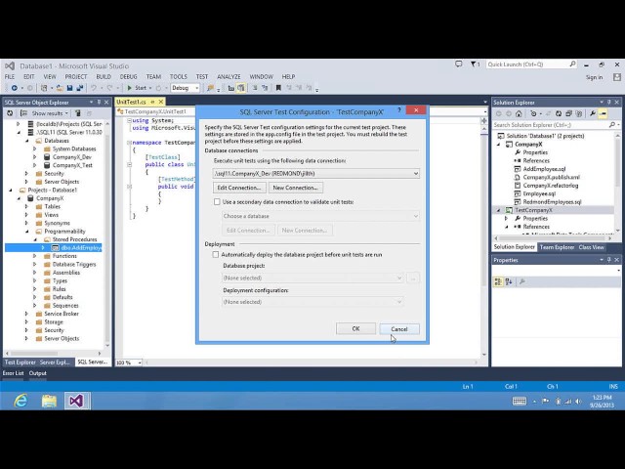
Task: Click the Add SQL Server icon in Object Explorer toolbar
Action: coord(78,113)
